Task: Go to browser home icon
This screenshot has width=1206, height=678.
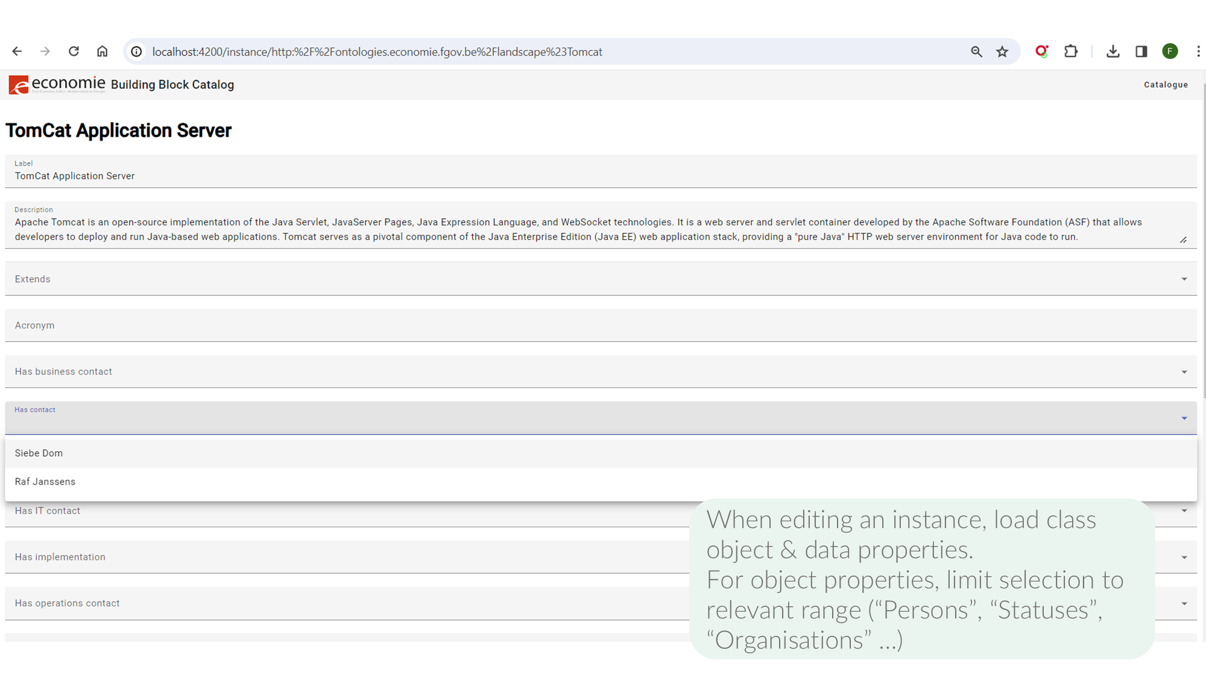Action: click(x=102, y=52)
